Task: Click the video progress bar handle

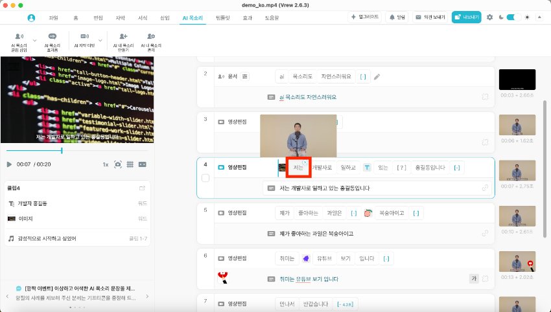Action: tap(62, 150)
